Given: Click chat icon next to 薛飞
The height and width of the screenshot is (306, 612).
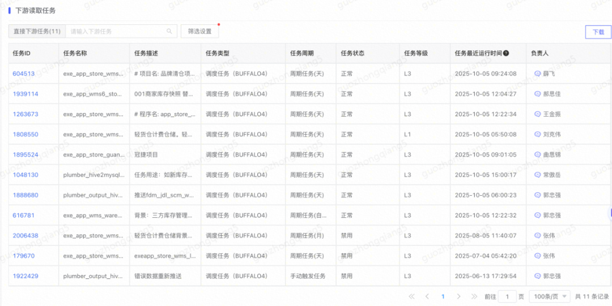Looking at the screenshot, I should pyautogui.click(x=537, y=74).
